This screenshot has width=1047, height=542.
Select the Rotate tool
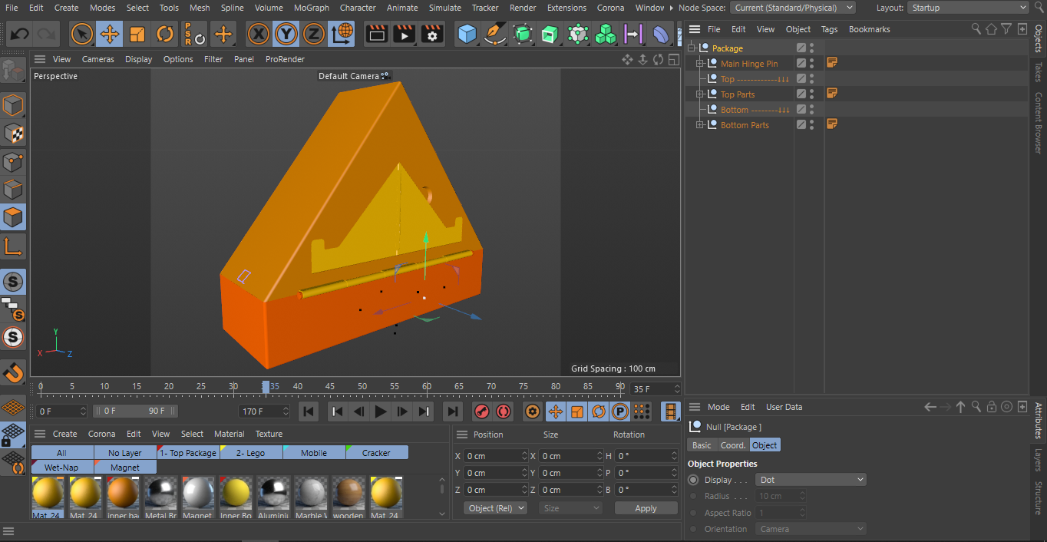165,34
